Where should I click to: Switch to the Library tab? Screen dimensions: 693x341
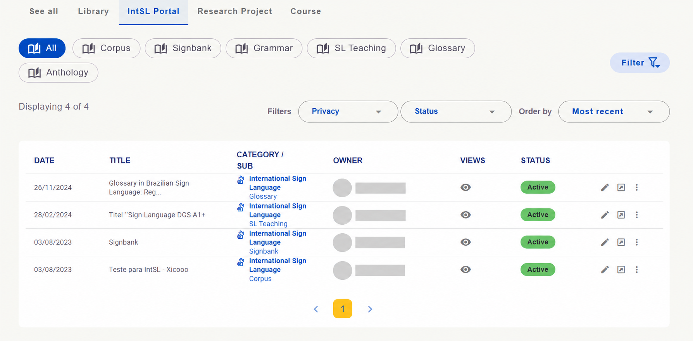coord(93,12)
